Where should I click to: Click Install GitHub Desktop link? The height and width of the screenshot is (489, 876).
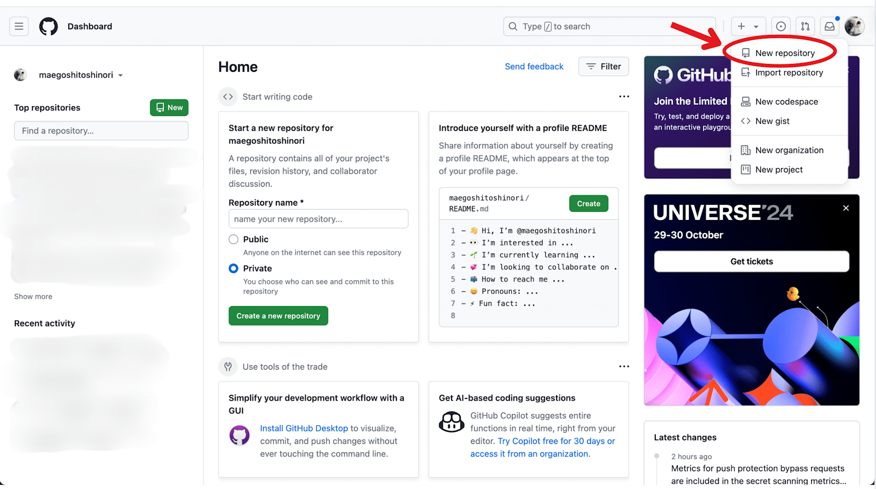point(304,428)
